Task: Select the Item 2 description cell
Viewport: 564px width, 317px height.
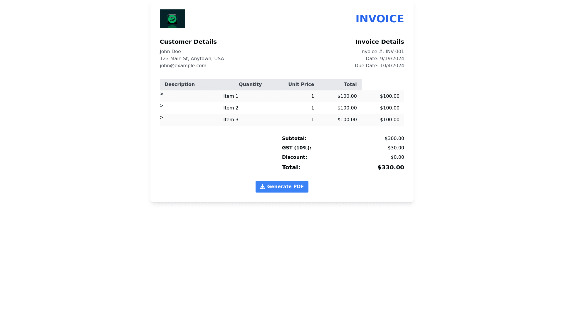Action: pos(231,108)
